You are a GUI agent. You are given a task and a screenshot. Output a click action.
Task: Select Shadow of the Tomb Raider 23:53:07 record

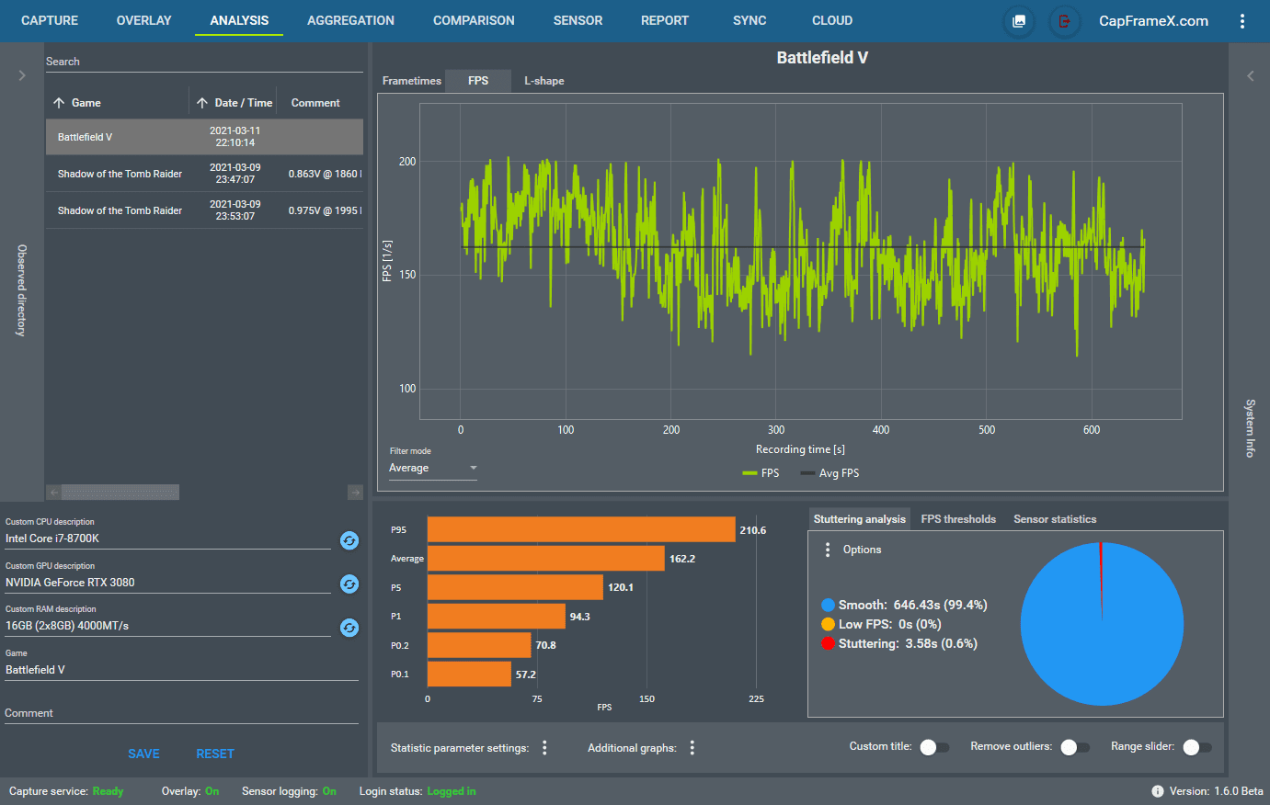tap(204, 210)
